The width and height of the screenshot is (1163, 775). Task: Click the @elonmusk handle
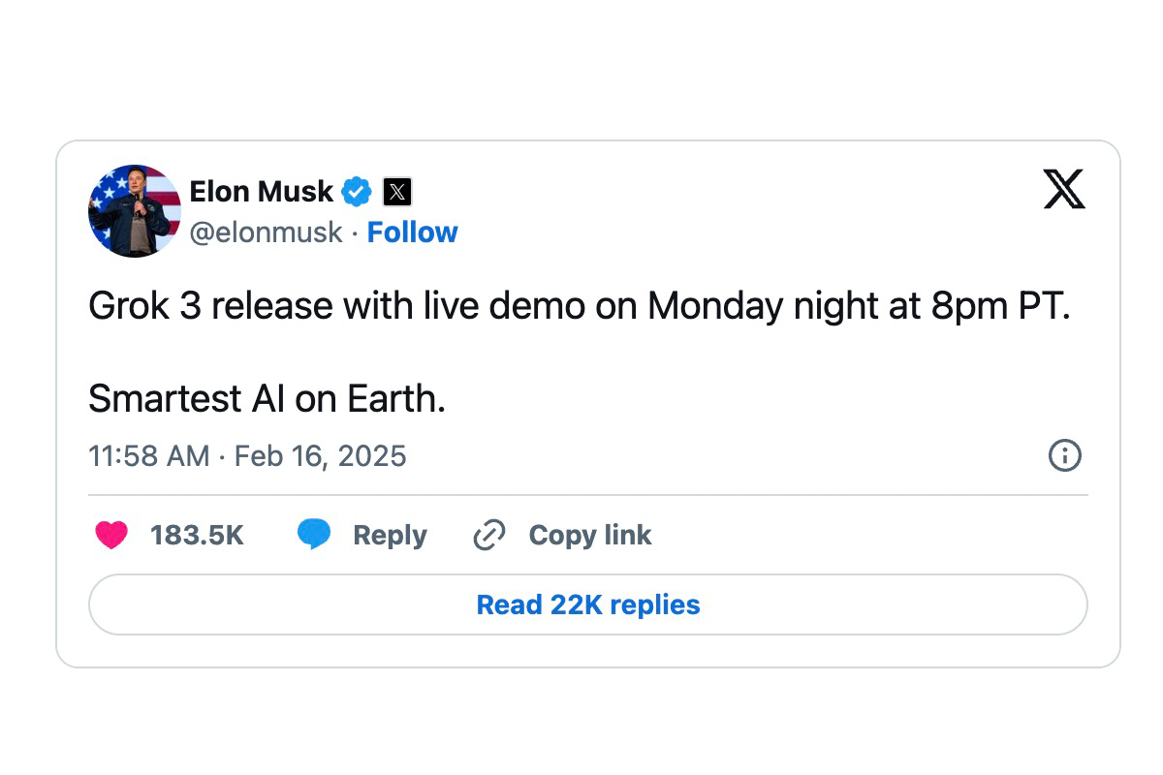(x=266, y=232)
